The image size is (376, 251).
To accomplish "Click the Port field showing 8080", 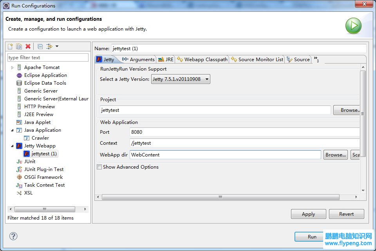I will click(244, 132).
